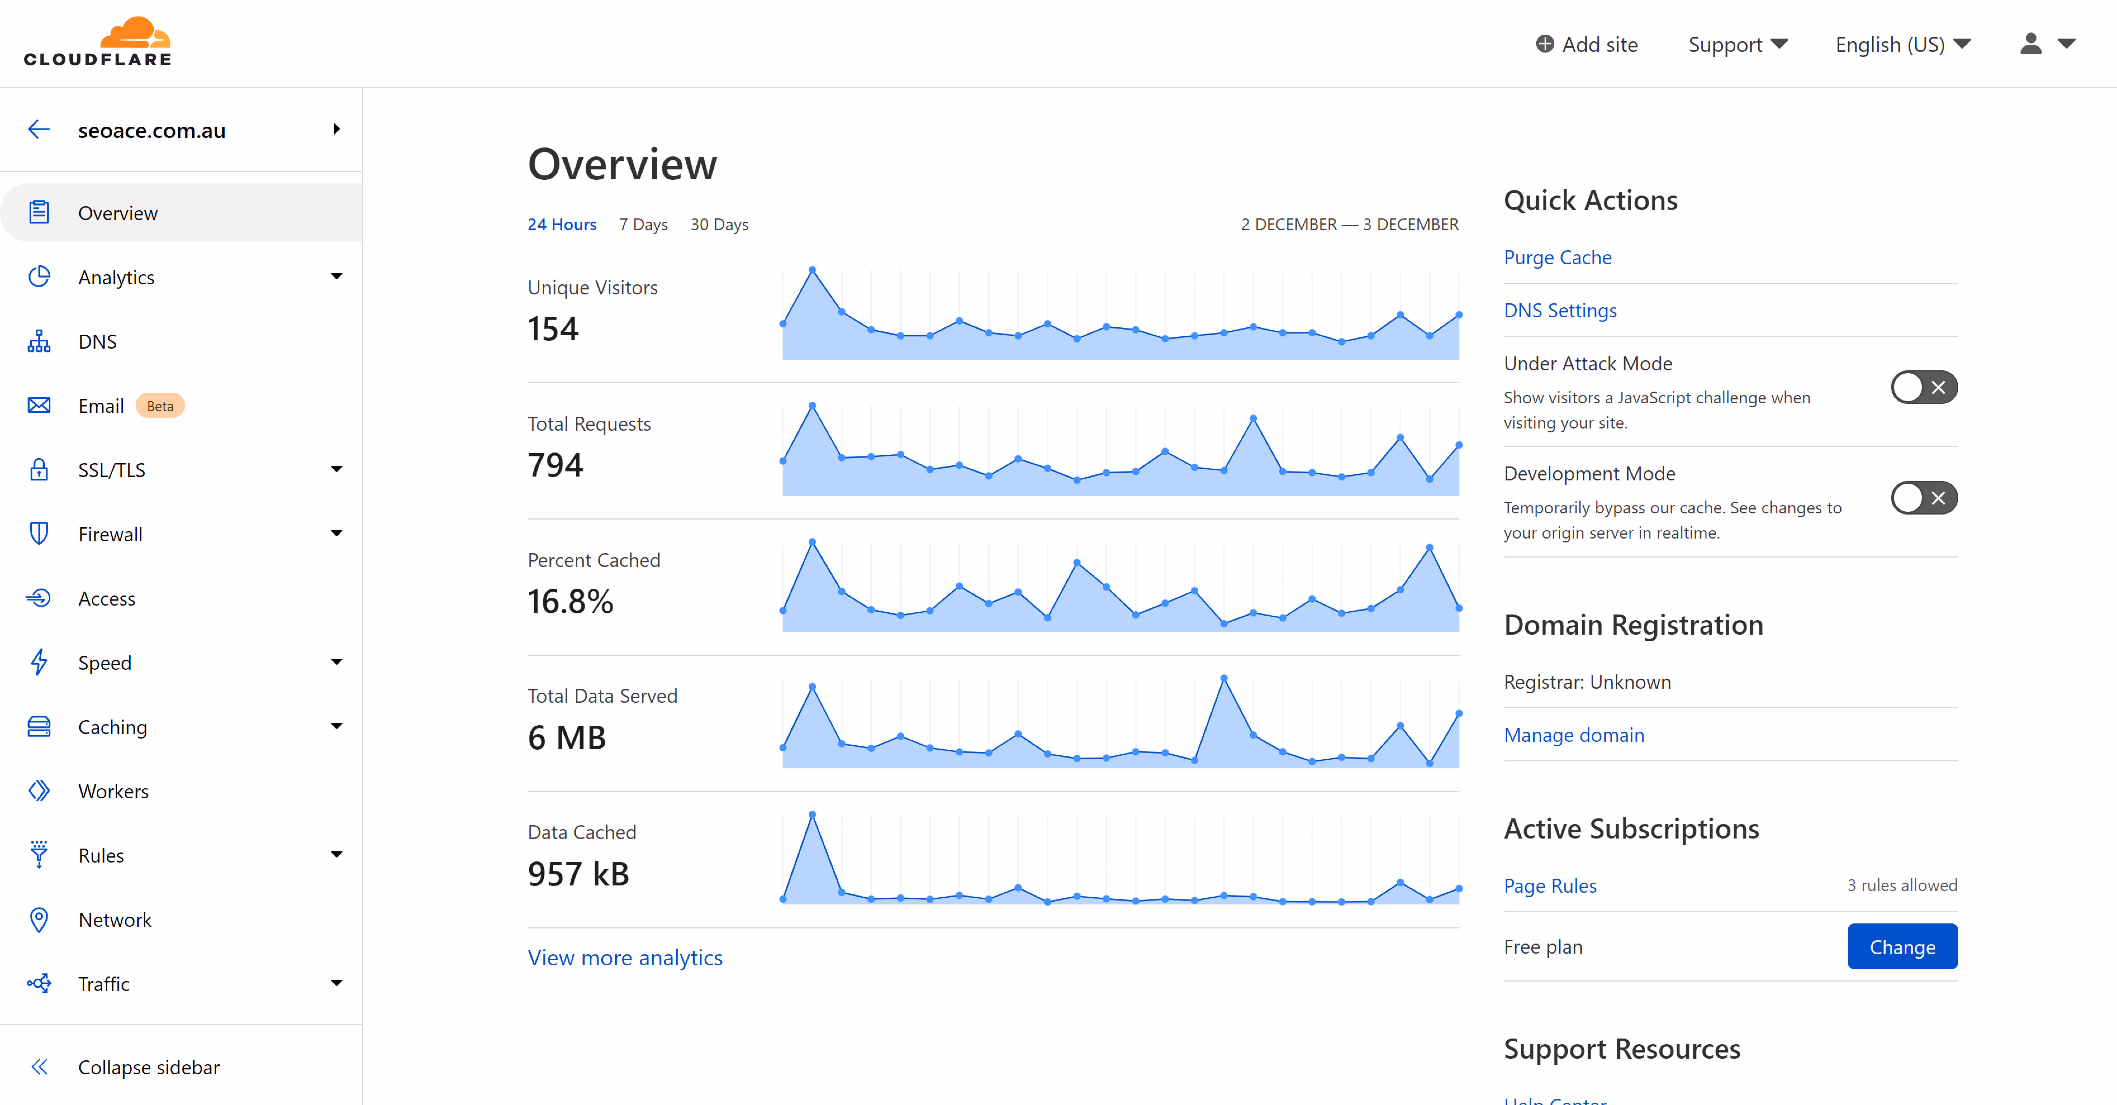Click the 16.8% cached value
Image resolution: width=2117 pixels, height=1105 pixels.
[x=570, y=601]
